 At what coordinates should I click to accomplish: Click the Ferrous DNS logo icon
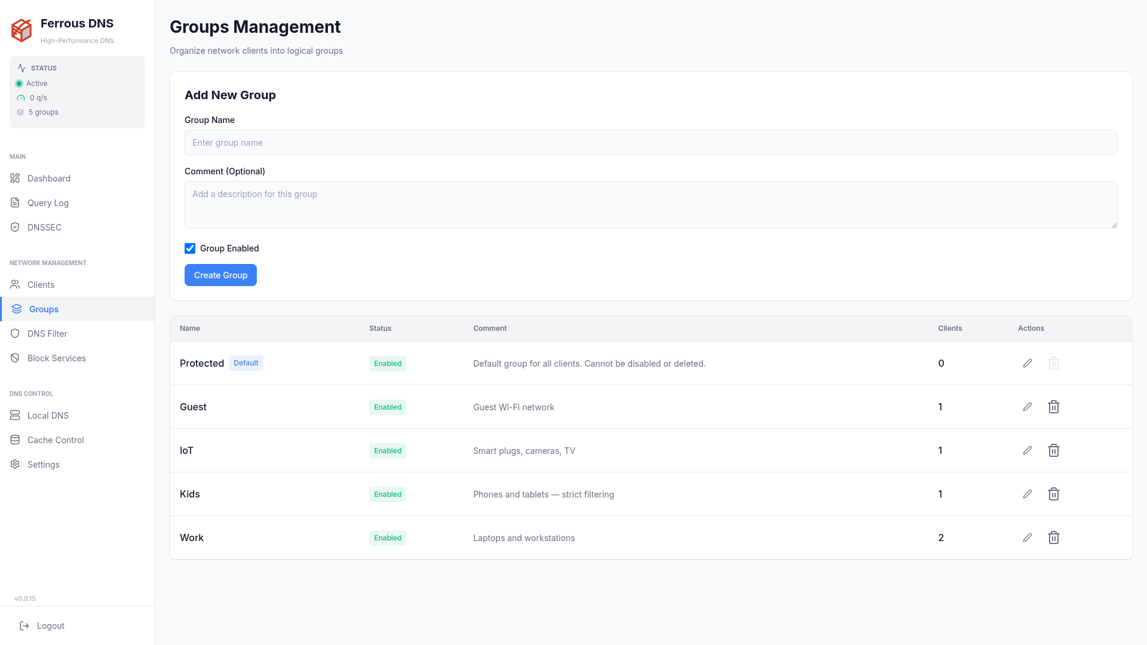click(x=22, y=30)
